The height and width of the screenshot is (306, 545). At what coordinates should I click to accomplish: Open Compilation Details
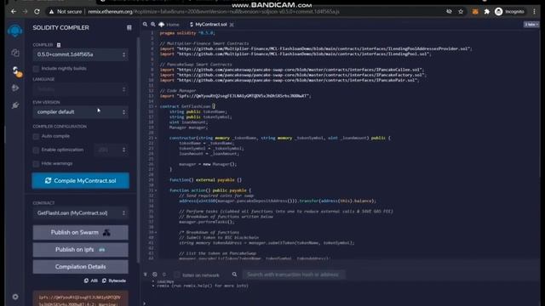click(80, 267)
